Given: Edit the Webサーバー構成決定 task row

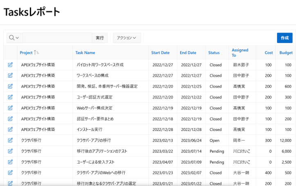Looking at the screenshot, I should point(10,108).
